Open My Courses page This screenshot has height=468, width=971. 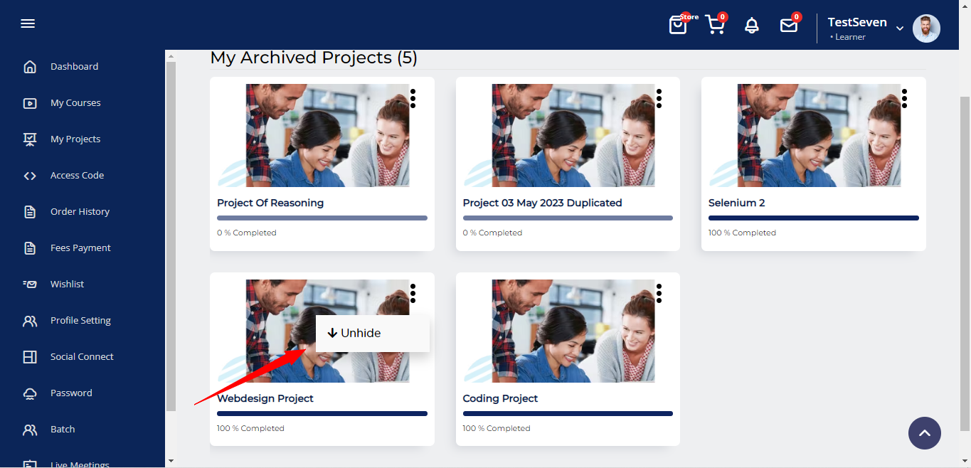click(75, 102)
